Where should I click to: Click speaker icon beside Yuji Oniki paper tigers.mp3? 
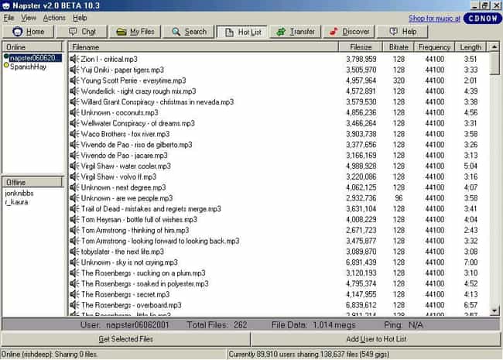pos(74,70)
